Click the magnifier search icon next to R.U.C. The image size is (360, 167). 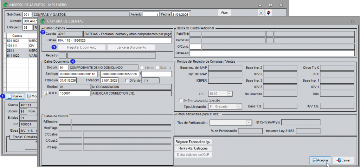[x=45, y=93]
